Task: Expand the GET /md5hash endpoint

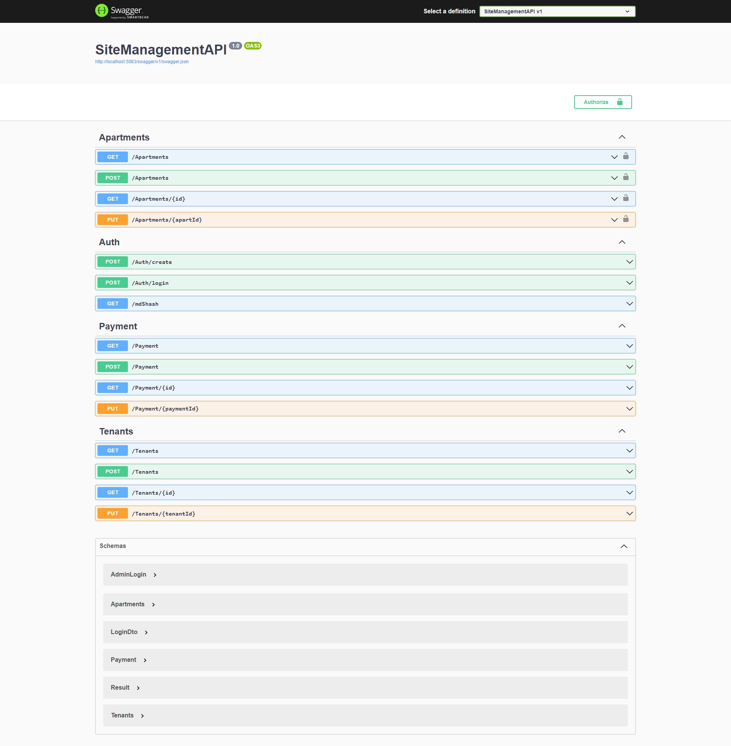Action: pyautogui.click(x=145, y=304)
